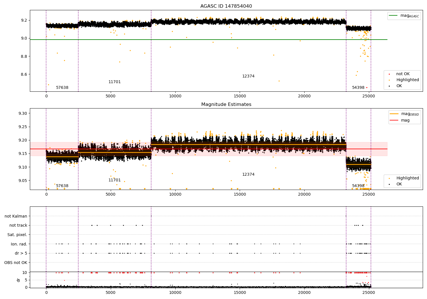427x299 pixels.
Task: Click x-tick 20000 under the bottom plot
Action: (304, 292)
